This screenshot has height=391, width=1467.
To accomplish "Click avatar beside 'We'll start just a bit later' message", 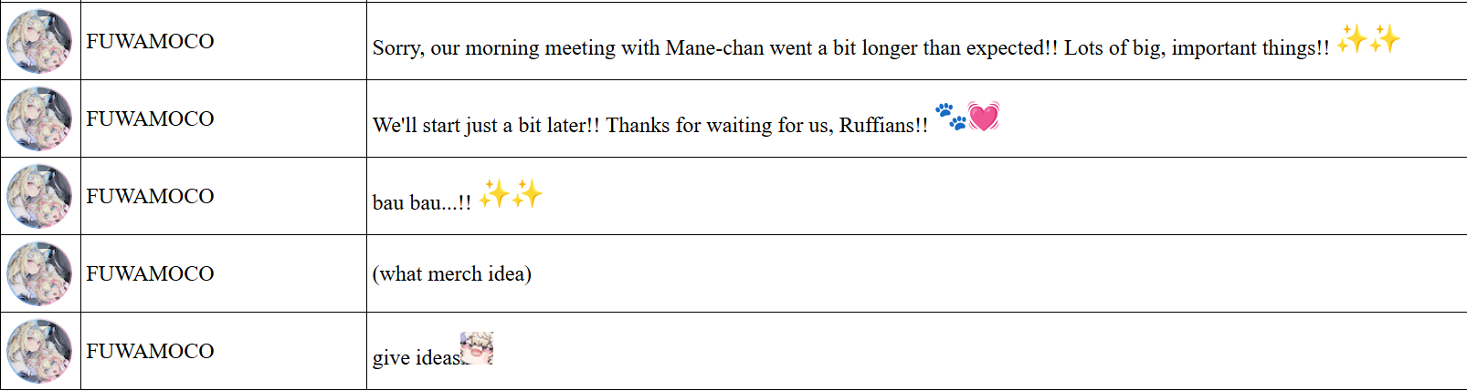I will (39, 118).
